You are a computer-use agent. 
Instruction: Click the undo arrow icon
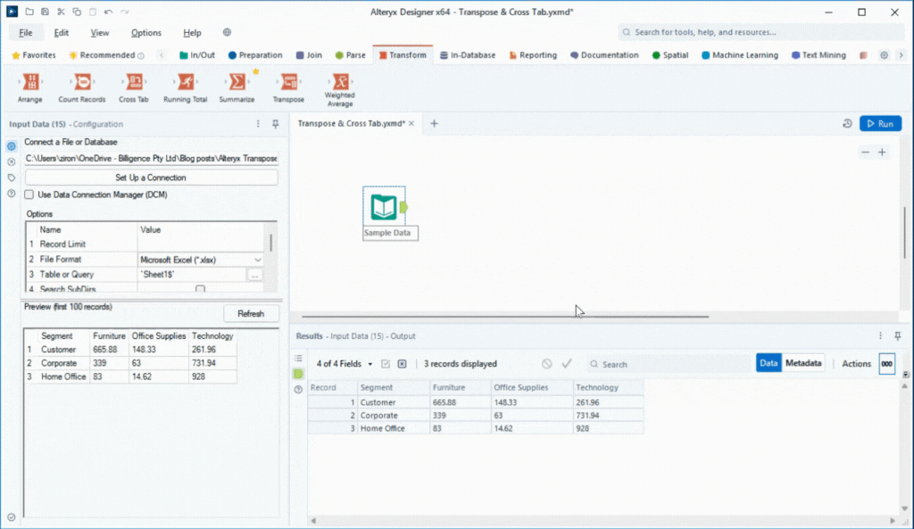click(108, 12)
